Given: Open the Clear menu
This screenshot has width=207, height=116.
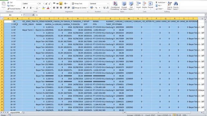Looking at the screenshot, I should (159, 9).
